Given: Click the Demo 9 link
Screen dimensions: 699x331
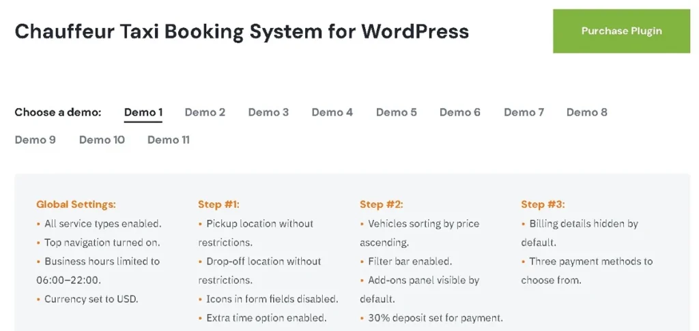Looking at the screenshot, I should click(x=35, y=140).
